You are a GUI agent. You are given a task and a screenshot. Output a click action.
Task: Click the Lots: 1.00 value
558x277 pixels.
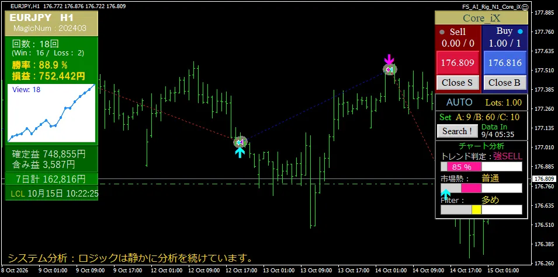(504, 103)
